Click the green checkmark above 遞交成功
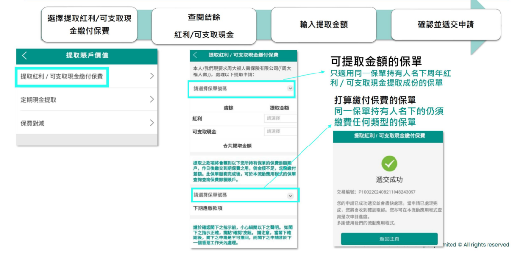This screenshot has height=256, width=526. coord(389,163)
